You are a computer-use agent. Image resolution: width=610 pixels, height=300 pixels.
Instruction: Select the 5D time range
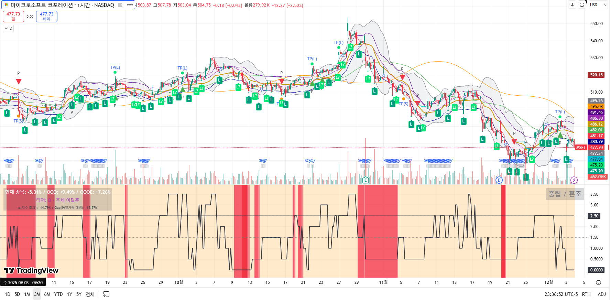pos(17,294)
